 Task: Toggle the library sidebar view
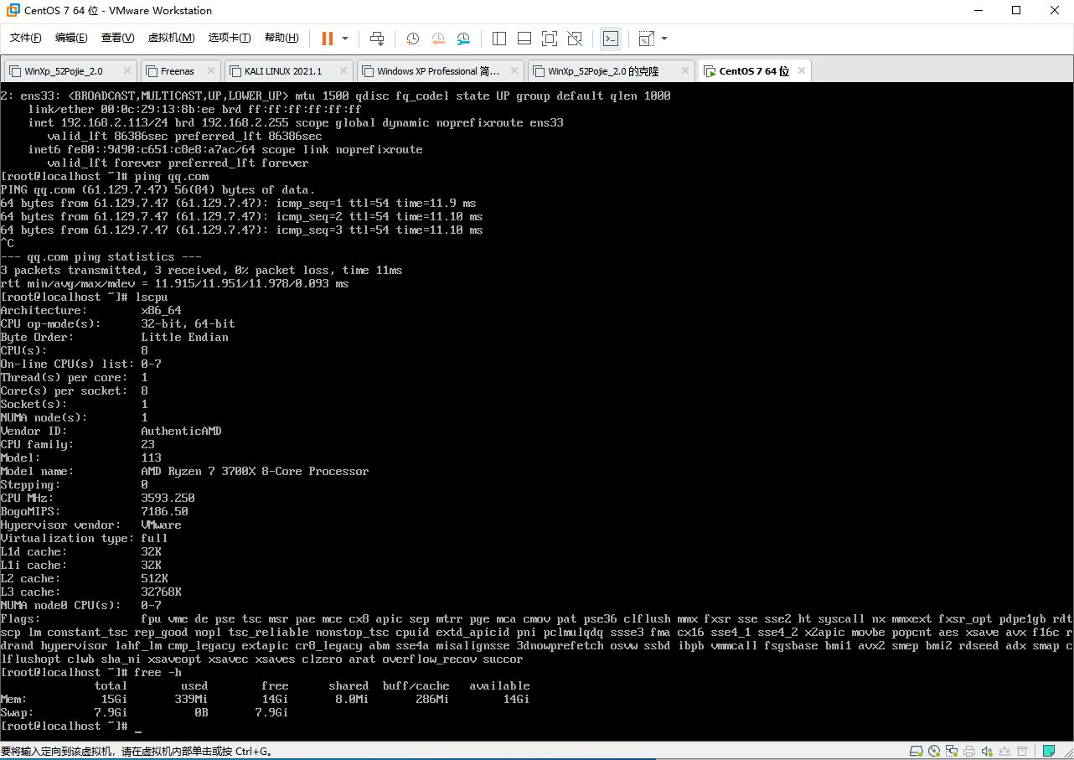(499, 39)
